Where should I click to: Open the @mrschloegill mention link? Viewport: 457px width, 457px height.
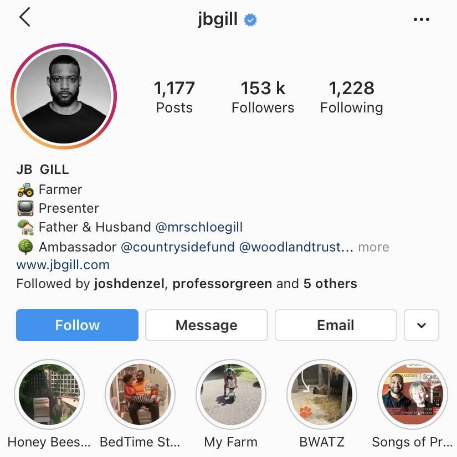[x=199, y=227]
